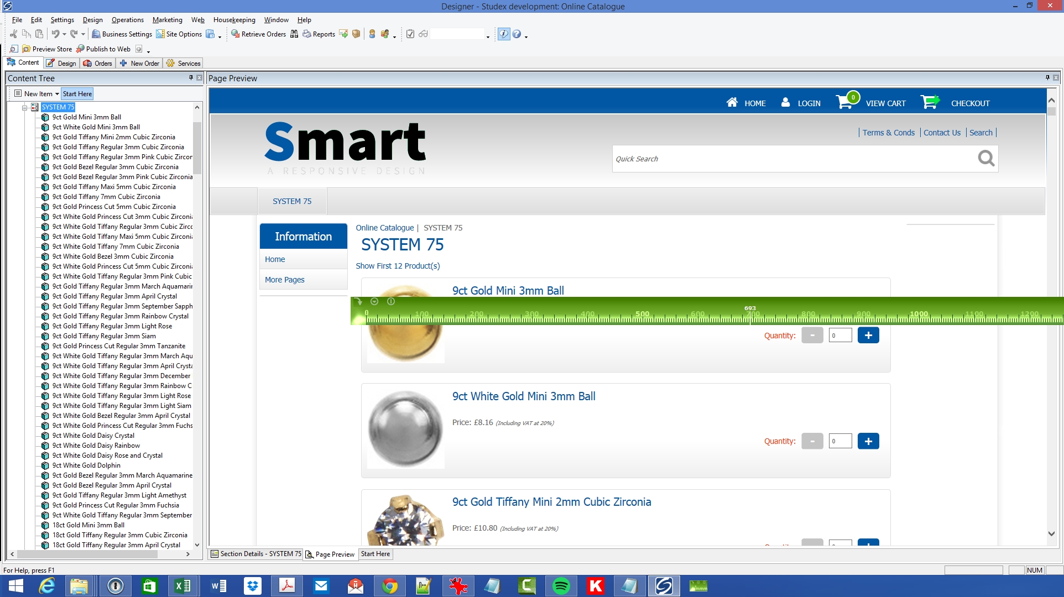Screen dimensions: 1064x597
Task: Increase the 9ct White Gold Mini Ball quantity with the plus button
Action: 868,441
